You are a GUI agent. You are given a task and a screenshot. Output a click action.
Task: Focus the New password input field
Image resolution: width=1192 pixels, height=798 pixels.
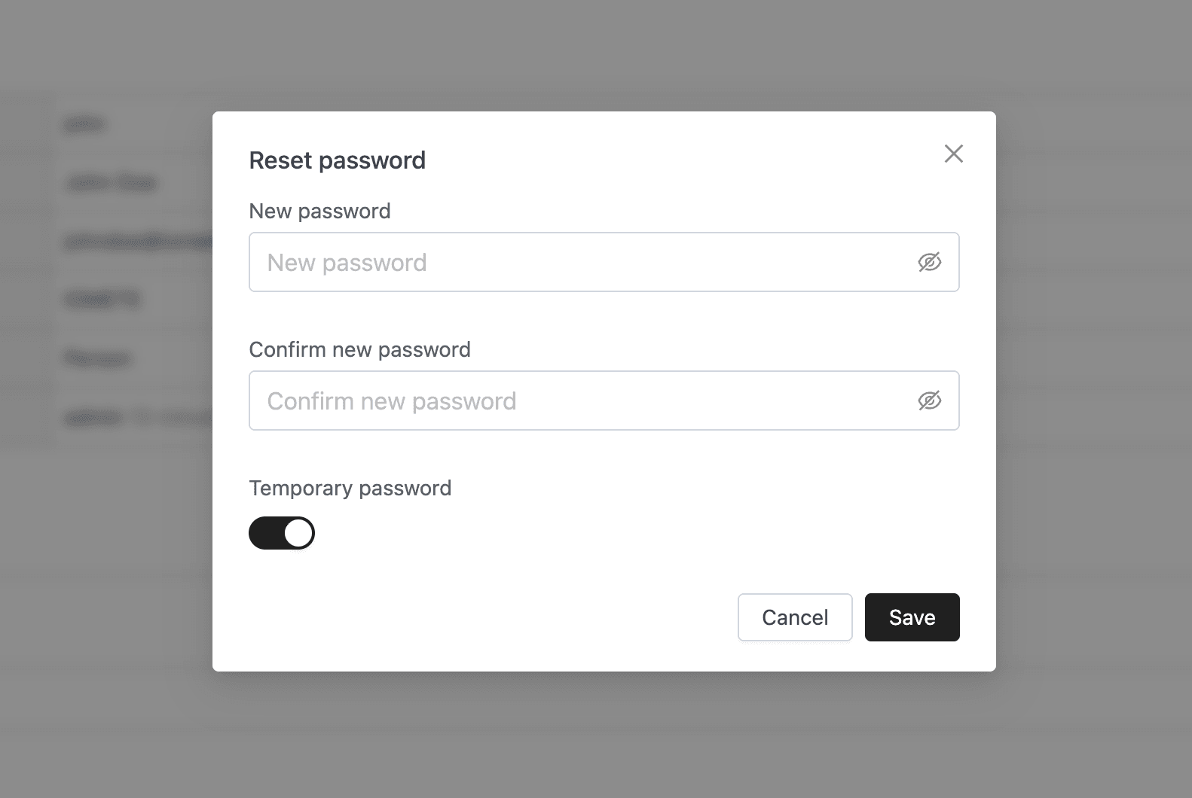[580, 262]
